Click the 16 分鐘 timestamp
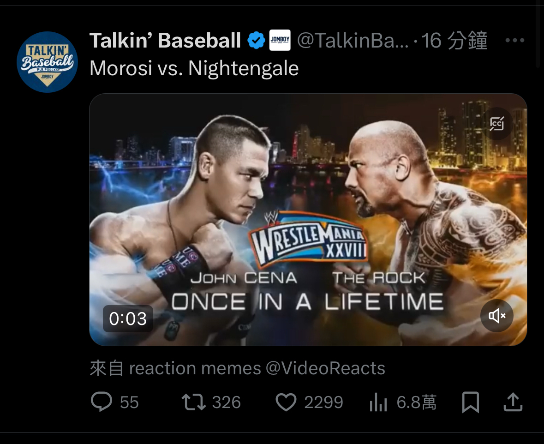This screenshot has width=544, height=444. click(x=454, y=40)
